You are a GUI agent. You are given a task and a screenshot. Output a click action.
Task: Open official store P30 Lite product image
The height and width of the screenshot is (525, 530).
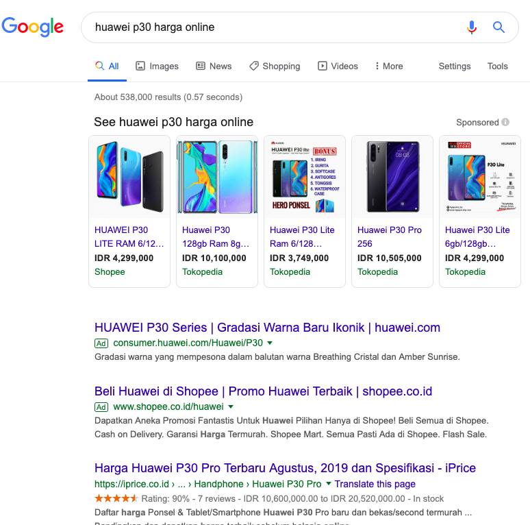pos(480,177)
